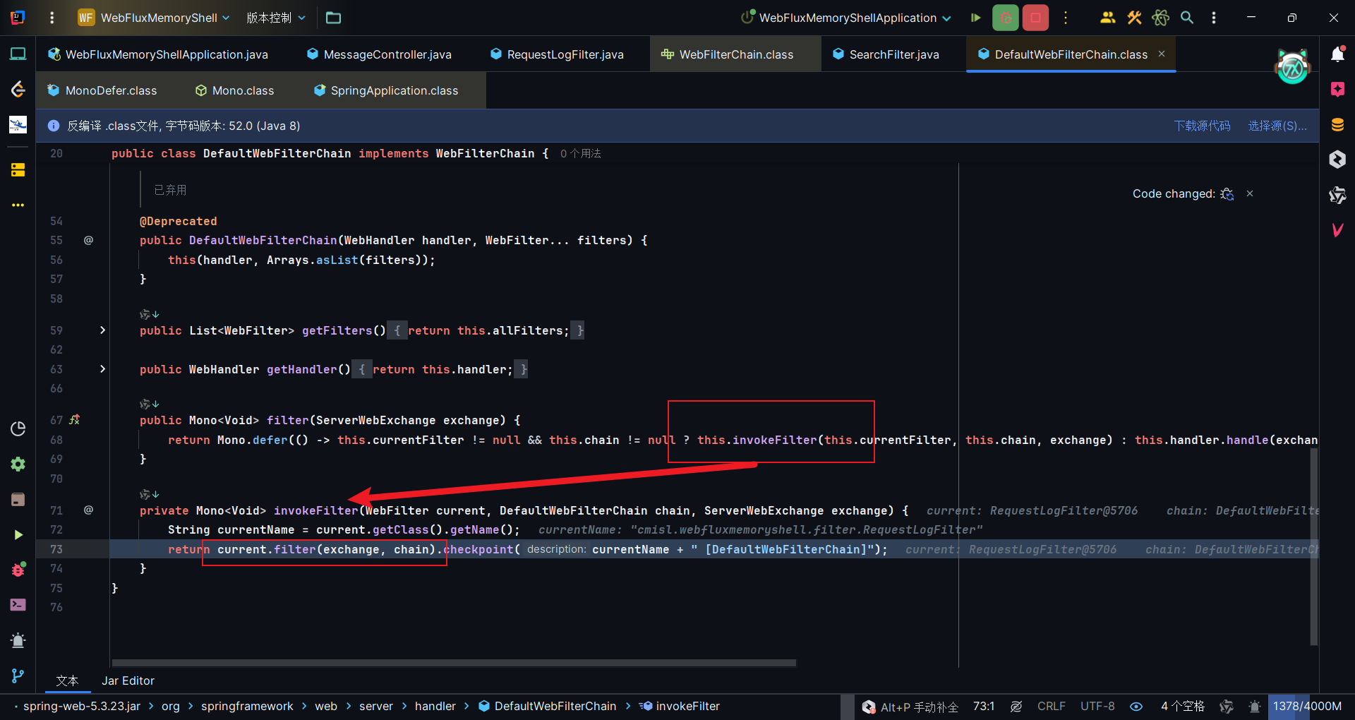Click the horizontal editor scrollbar
This screenshot has height=720, width=1355.
(454, 663)
